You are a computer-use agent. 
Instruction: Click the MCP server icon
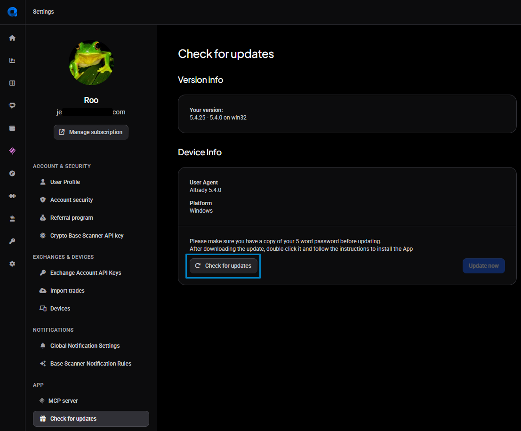tap(42, 401)
